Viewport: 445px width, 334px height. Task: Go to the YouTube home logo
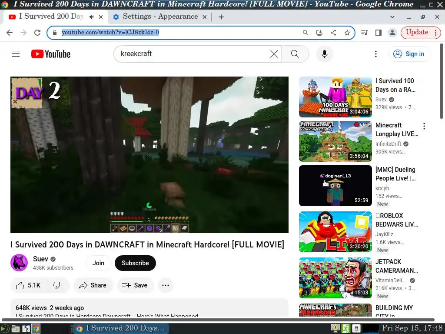(x=51, y=54)
